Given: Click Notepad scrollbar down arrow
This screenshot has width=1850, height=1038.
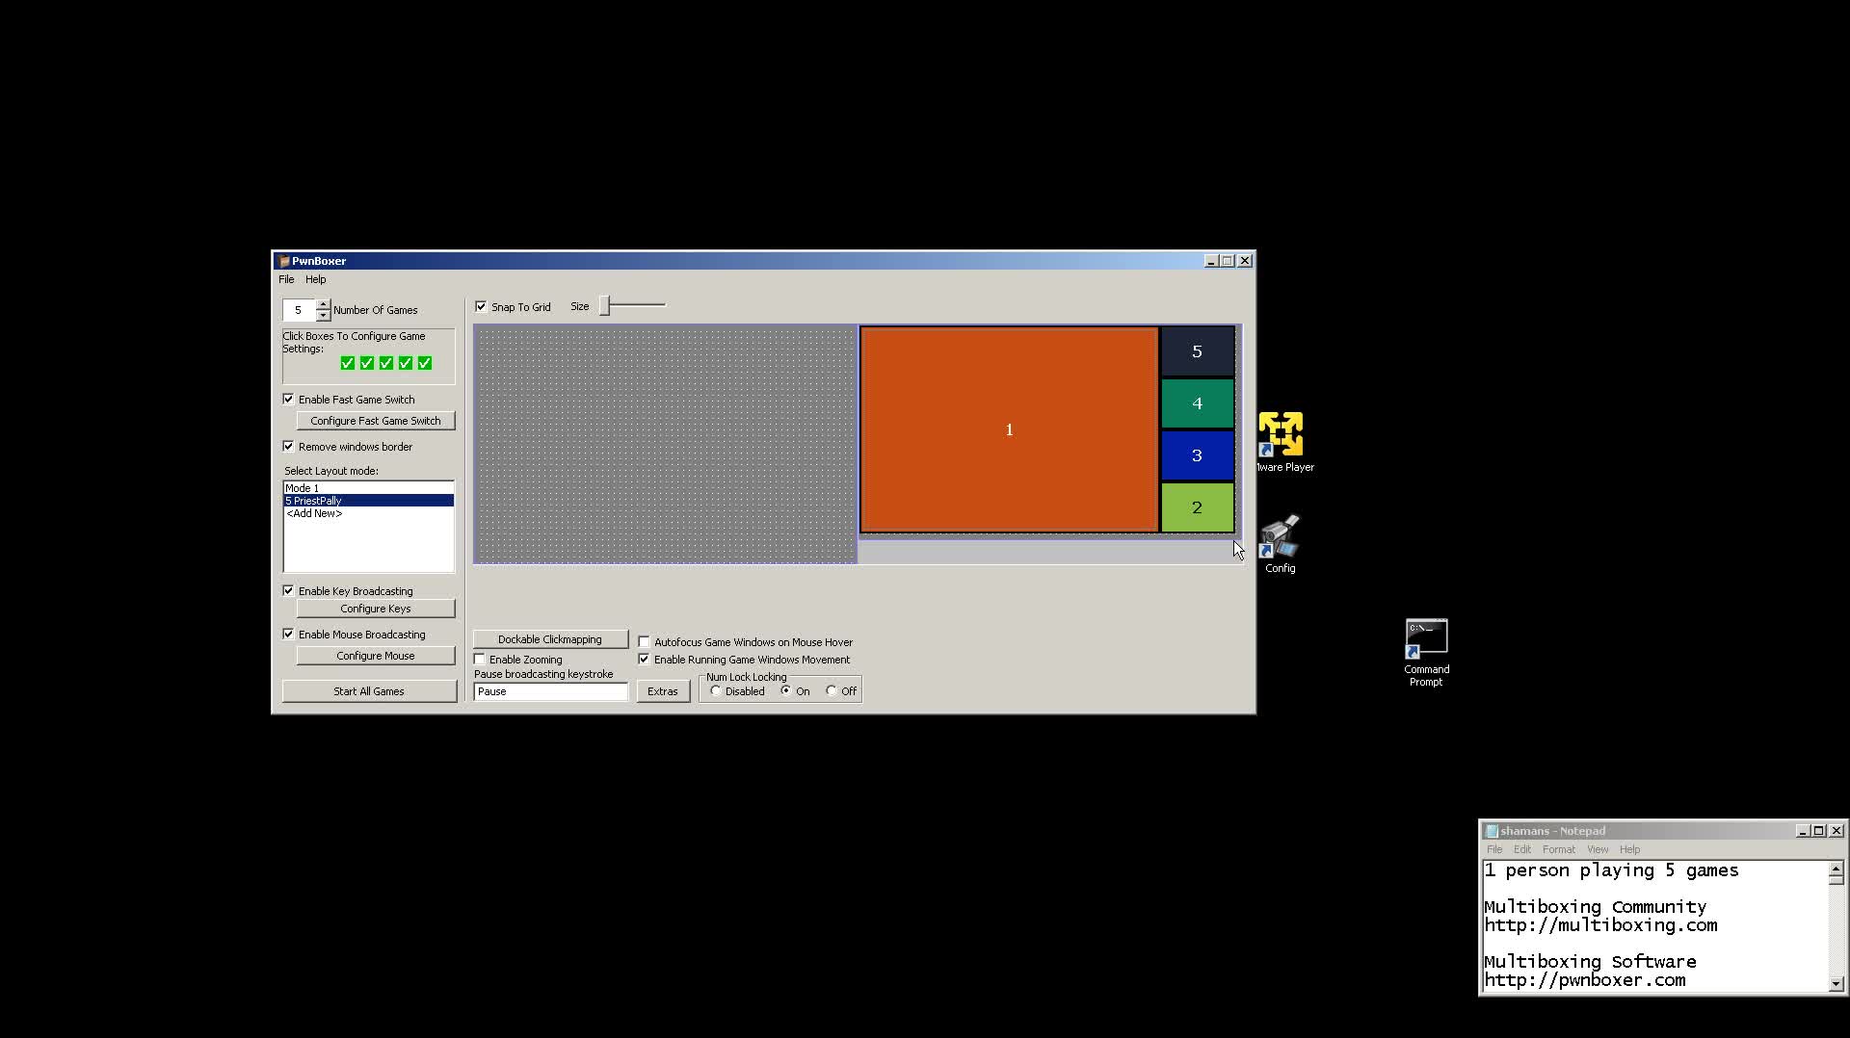Looking at the screenshot, I should pos(1836,983).
